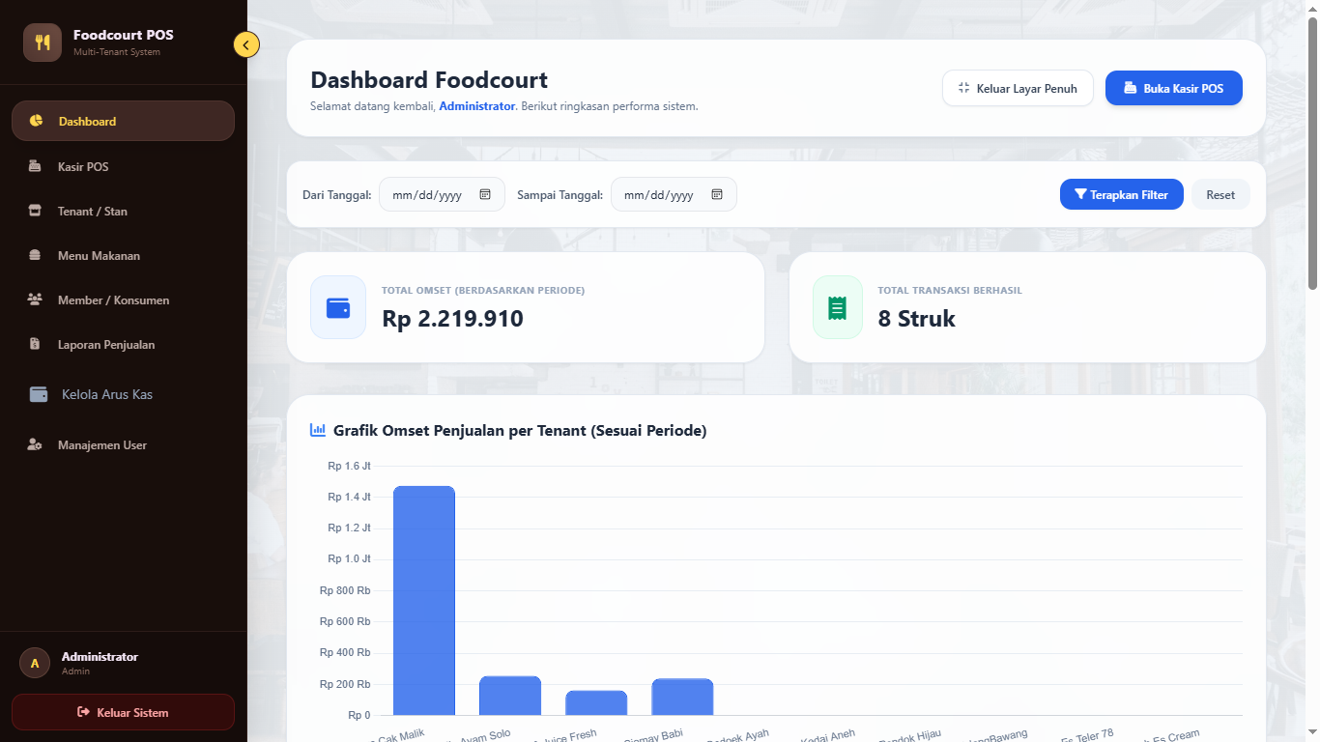Click the receipt icon on Total Transaksi card

(x=837, y=307)
